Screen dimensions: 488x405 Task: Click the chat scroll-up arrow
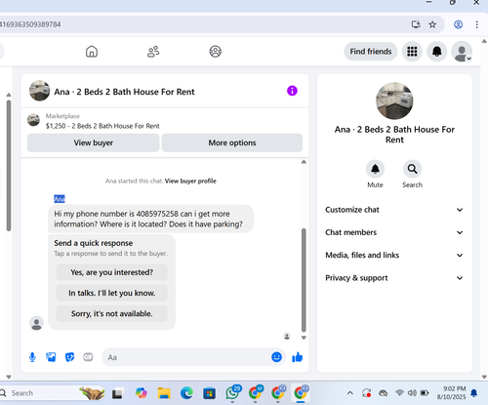304,162
